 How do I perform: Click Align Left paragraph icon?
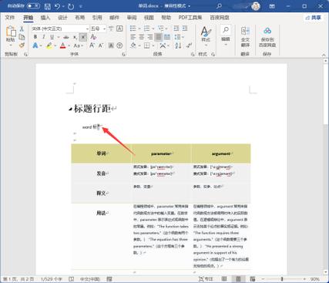[133, 37]
